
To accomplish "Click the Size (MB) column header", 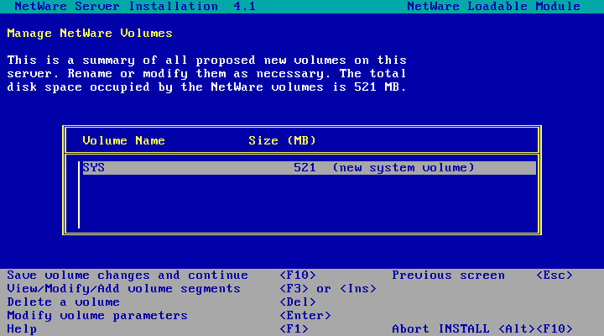I will 283,141.
